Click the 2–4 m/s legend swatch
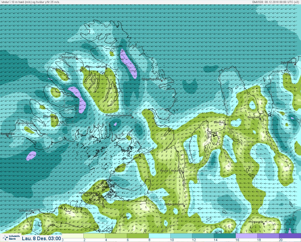 tap(94, 236)
